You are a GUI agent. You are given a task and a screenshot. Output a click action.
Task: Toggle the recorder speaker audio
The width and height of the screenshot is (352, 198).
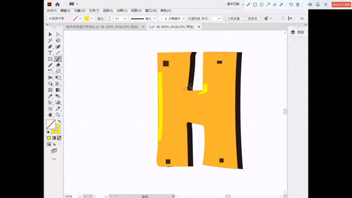coord(310,4)
